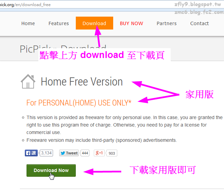
Task: Click the freeware personal use description paragraph
Action: point(124,125)
